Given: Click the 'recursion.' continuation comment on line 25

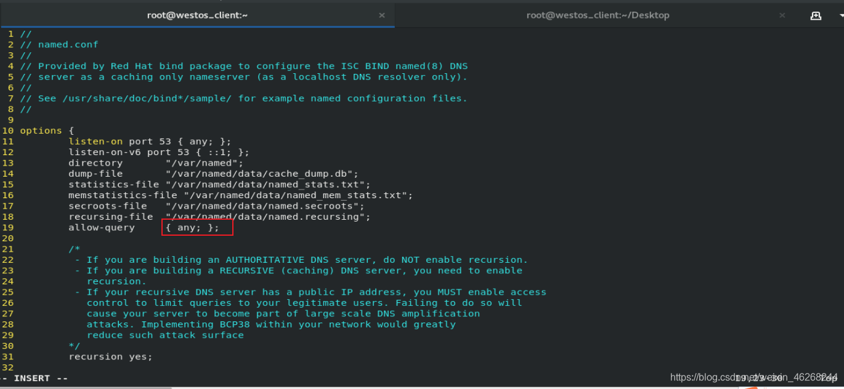Looking at the screenshot, I should point(116,281).
